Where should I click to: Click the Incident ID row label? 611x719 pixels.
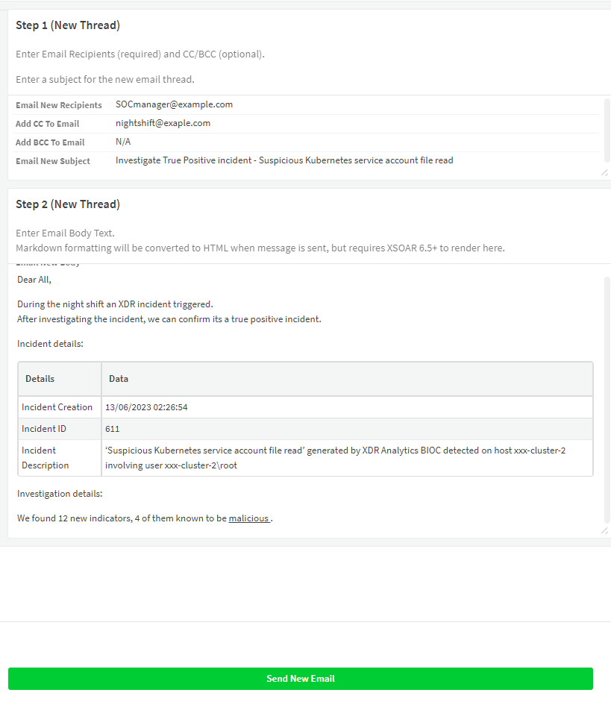coord(43,429)
